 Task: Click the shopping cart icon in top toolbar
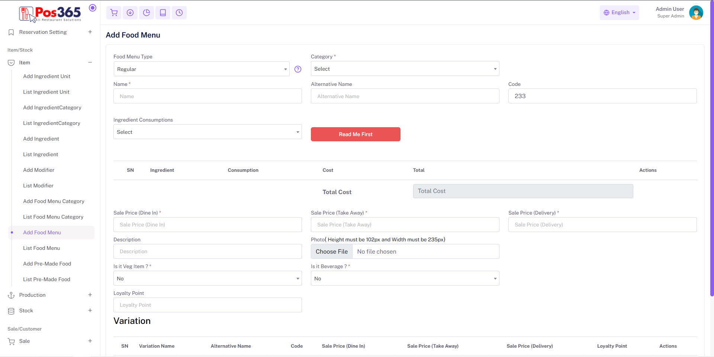pyautogui.click(x=114, y=13)
